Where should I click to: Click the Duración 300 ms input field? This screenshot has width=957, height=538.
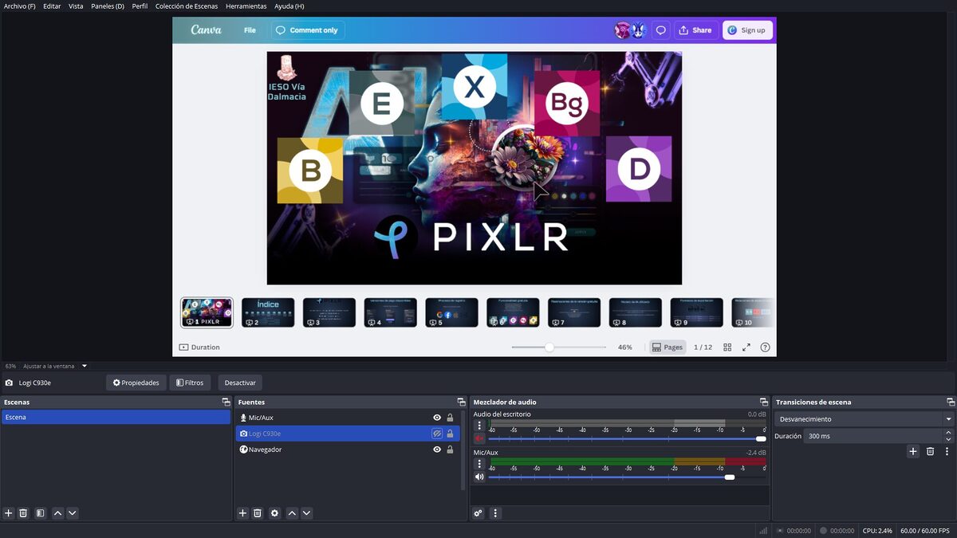pos(873,436)
